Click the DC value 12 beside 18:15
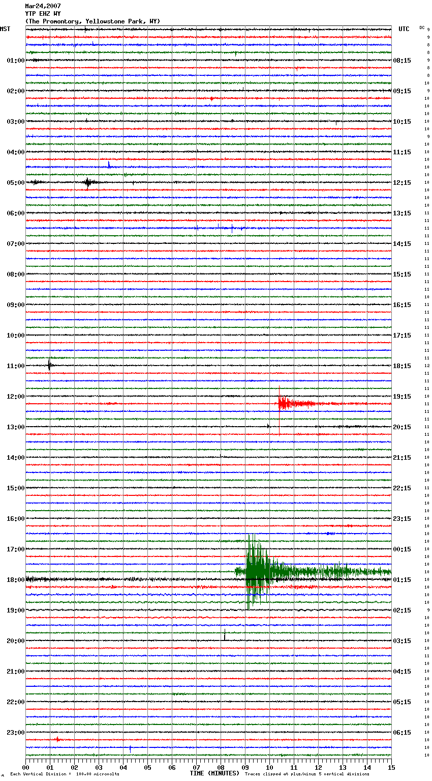This screenshot has height=781, width=432. (427, 366)
